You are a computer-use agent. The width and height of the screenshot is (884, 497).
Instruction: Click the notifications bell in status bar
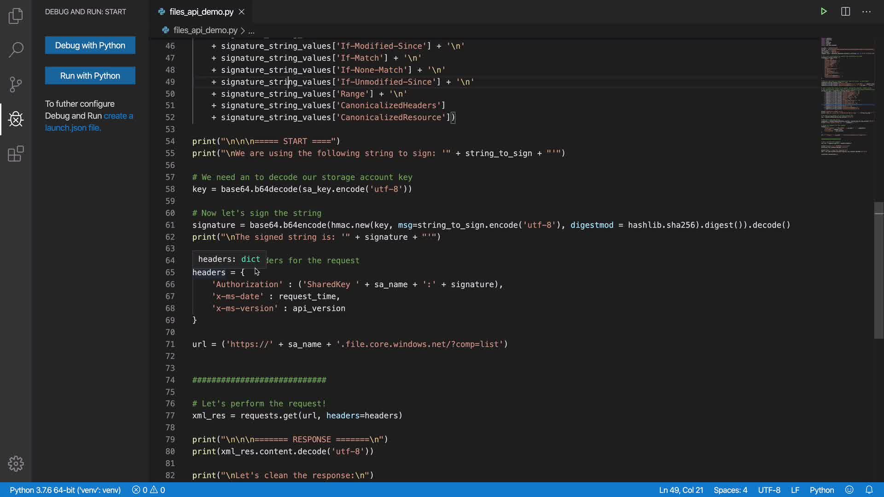[869, 490]
